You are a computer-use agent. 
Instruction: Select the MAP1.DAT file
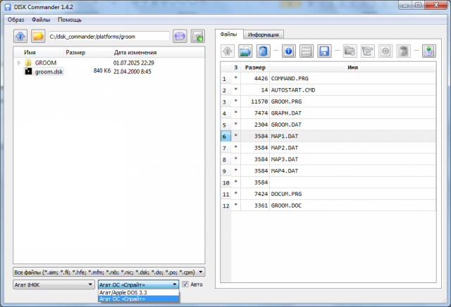pyautogui.click(x=285, y=136)
